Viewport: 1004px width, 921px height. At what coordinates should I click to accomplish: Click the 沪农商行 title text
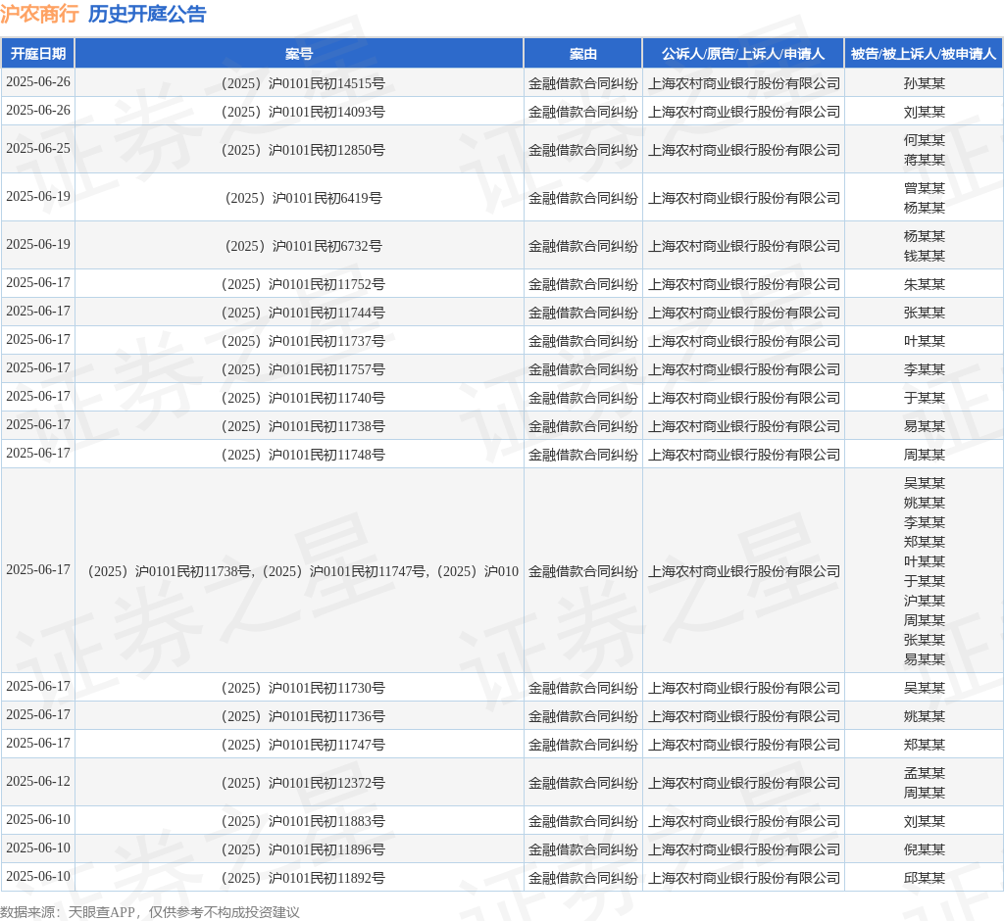point(39,14)
